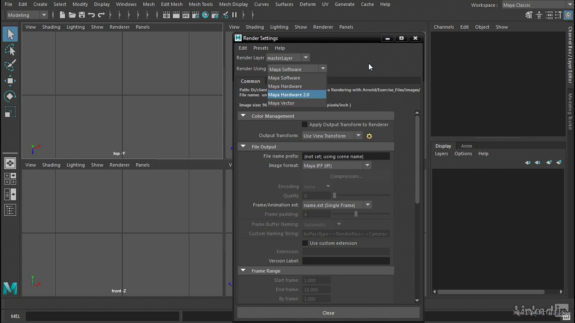This screenshot has height=323, width=575.
Task: Activate the Rotate tool
Action: click(10, 96)
